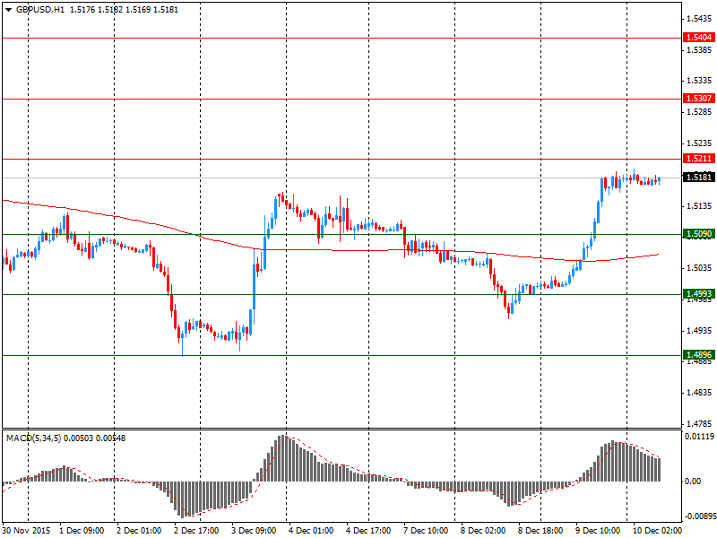The height and width of the screenshot is (538, 717).
Task: Click the 1.5135 price scale value
Action: point(699,206)
